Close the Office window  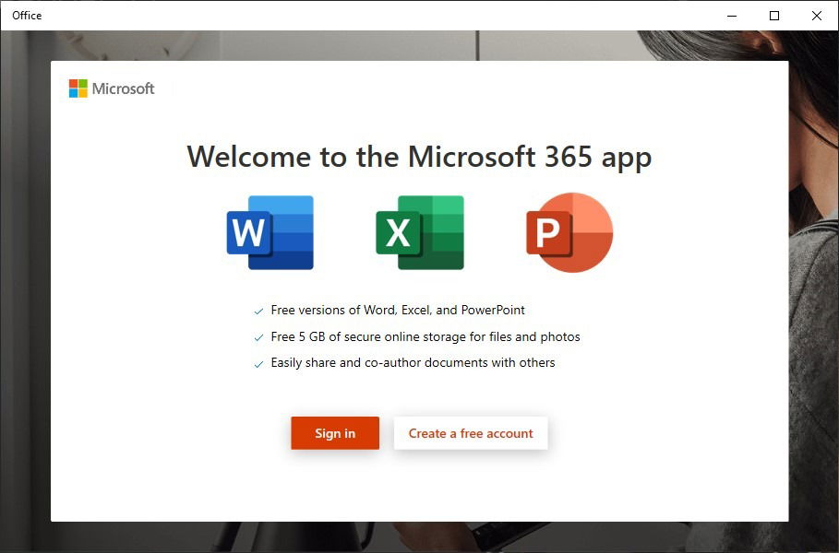pyautogui.click(x=817, y=16)
